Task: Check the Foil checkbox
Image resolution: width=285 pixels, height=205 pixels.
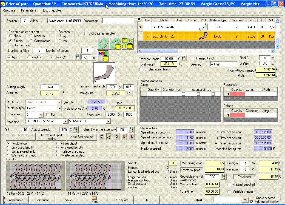Action: click(x=48, y=114)
